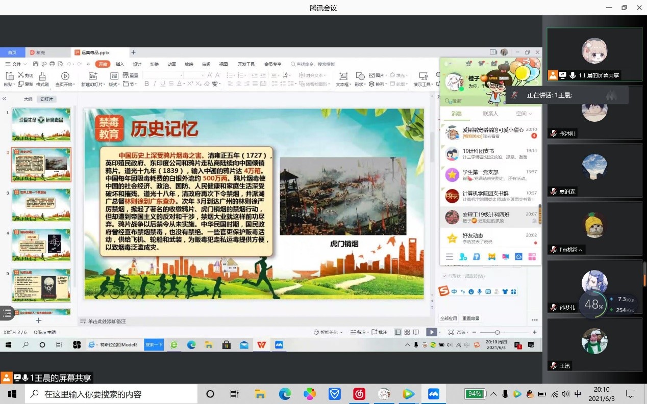Click the 格式刷 format painter icon
Image resolution: width=647 pixels, height=404 pixels.
[42, 76]
